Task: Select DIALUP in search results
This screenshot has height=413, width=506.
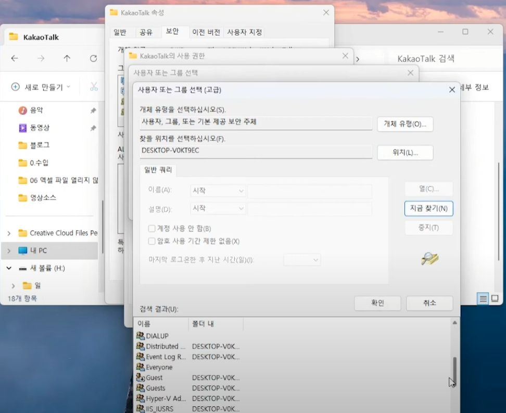Action: click(x=157, y=336)
